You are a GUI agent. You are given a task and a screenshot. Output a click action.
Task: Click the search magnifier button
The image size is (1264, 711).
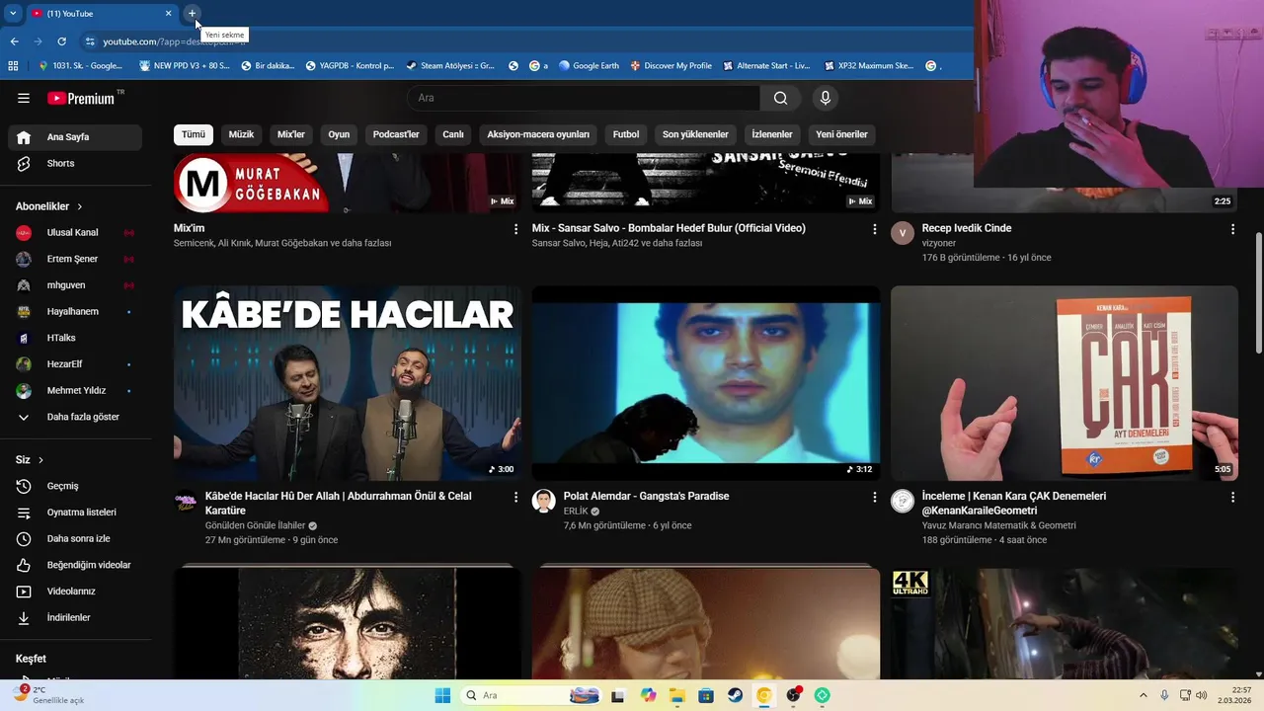tap(780, 98)
